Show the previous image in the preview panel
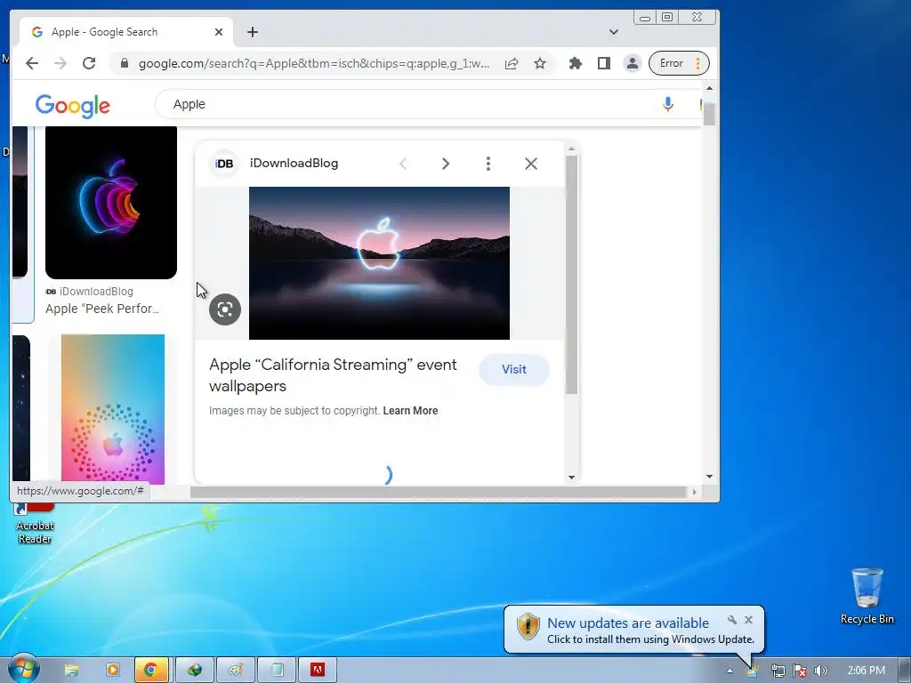 pos(403,164)
